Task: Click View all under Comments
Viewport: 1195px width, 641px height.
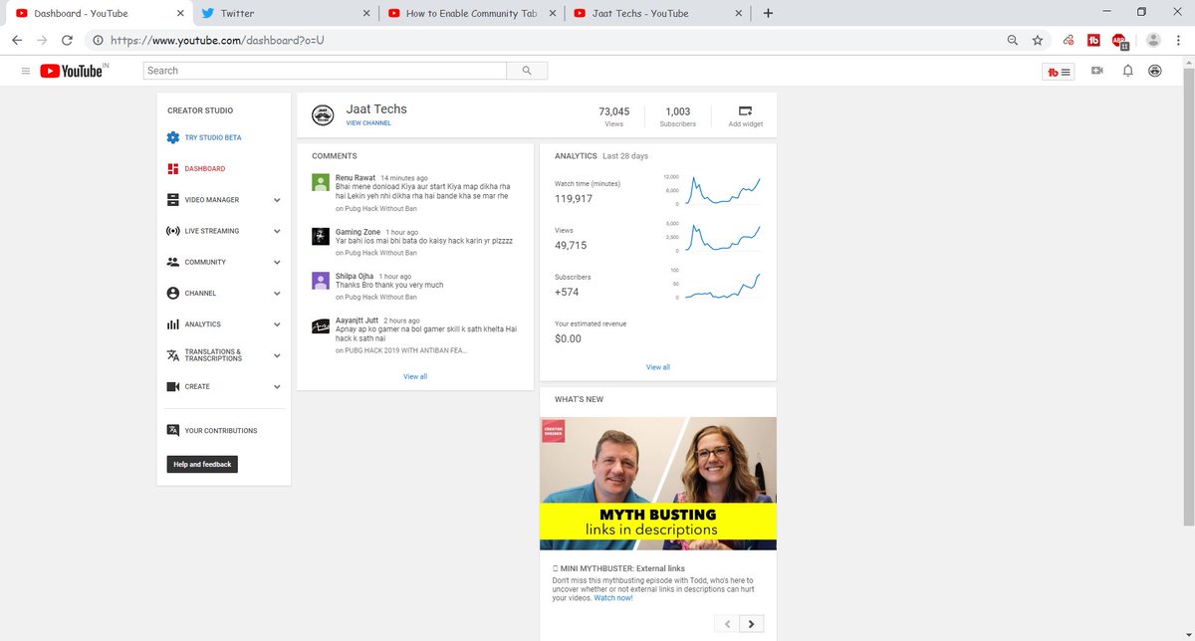Action: tap(415, 376)
